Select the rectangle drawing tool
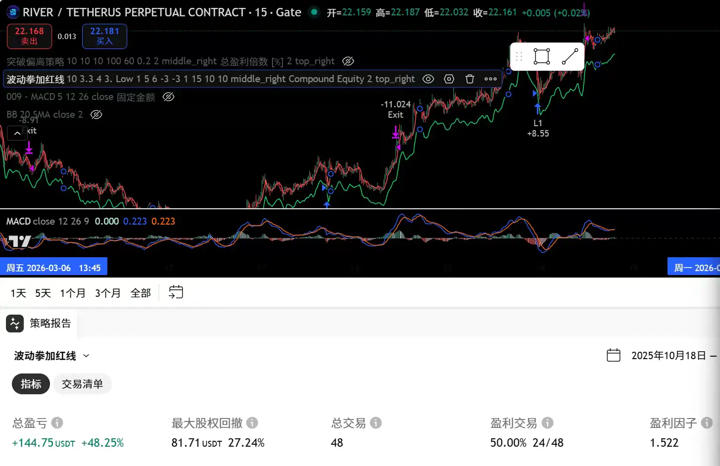Image resolution: width=720 pixels, height=466 pixels. [x=542, y=56]
